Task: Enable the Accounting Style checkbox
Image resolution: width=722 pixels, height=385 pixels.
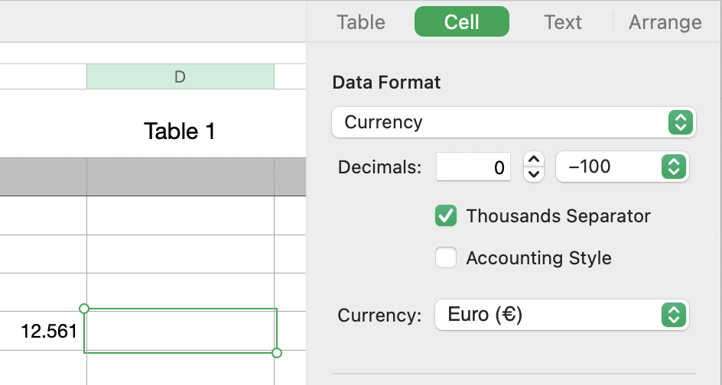Action: click(446, 258)
